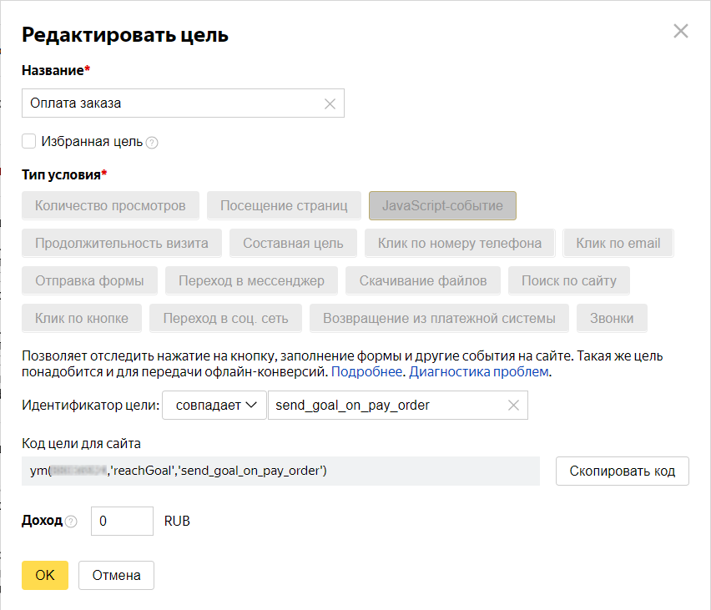Image resolution: width=711 pixels, height=610 pixels.
Task: Open help icon next to Избранная цель
Action: click(x=153, y=143)
